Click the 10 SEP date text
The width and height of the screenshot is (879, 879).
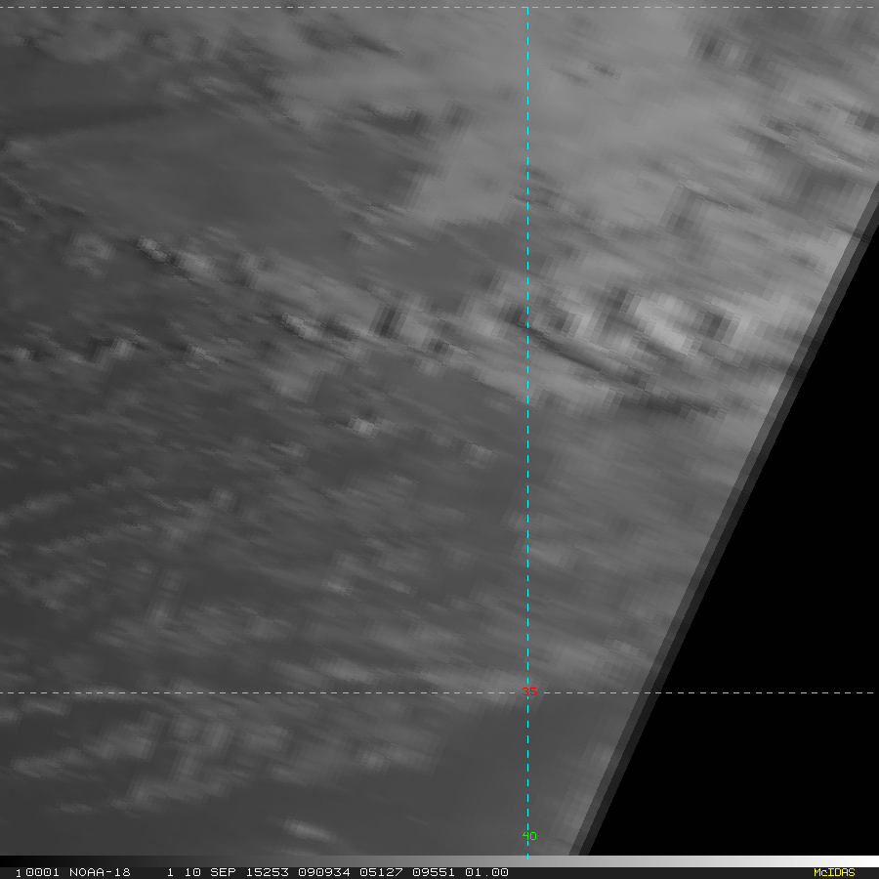[x=202, y=872]
